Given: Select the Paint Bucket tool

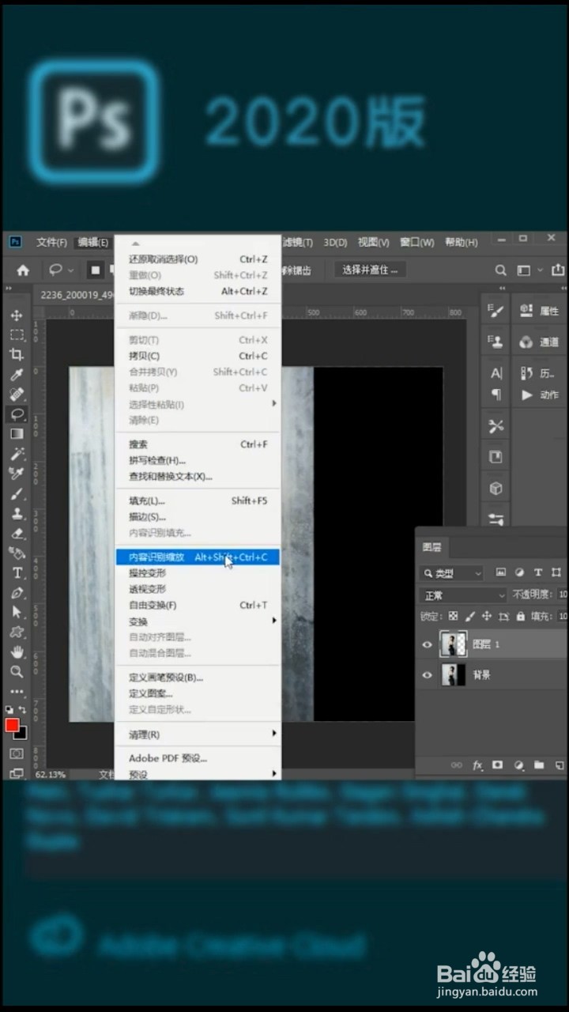Looking at the screenshot, I should 17,553.
